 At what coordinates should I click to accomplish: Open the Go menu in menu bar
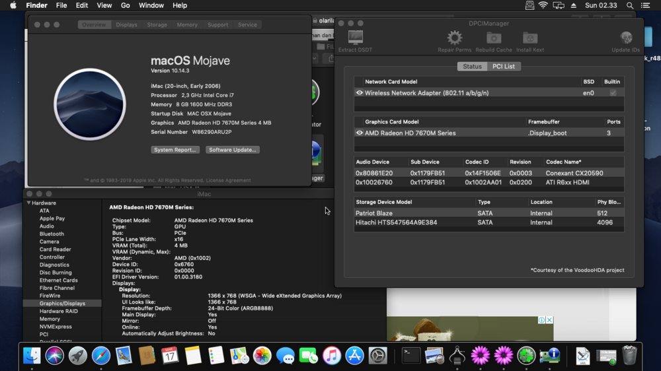coord(125,5)
